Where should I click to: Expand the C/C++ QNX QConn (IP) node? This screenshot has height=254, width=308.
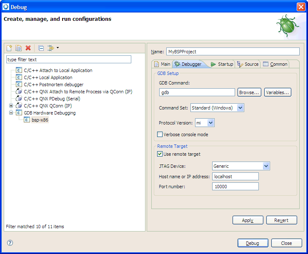click(x=11, y=106)
